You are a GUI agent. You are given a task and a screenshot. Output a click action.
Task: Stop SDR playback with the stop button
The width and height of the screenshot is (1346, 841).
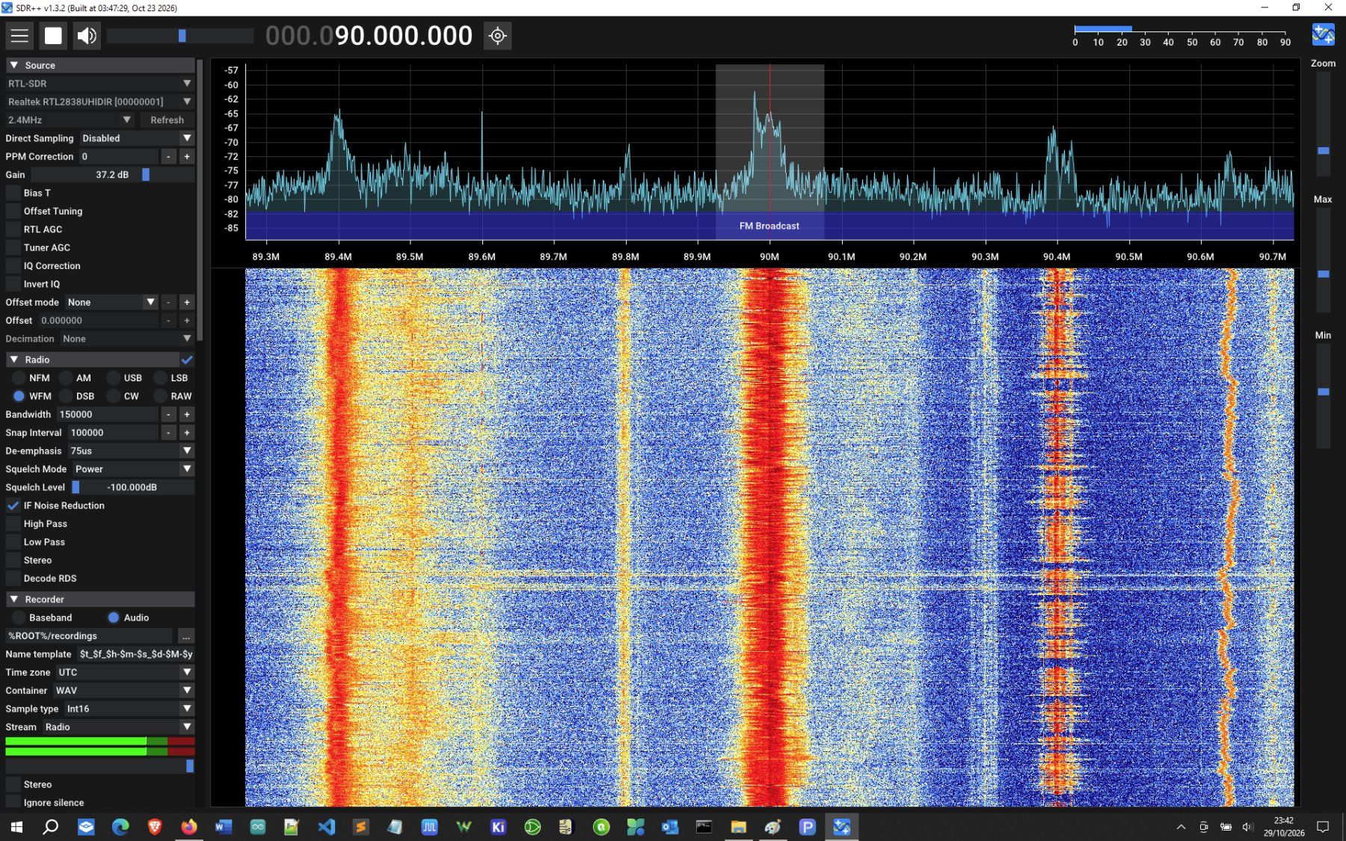point(53,35)
